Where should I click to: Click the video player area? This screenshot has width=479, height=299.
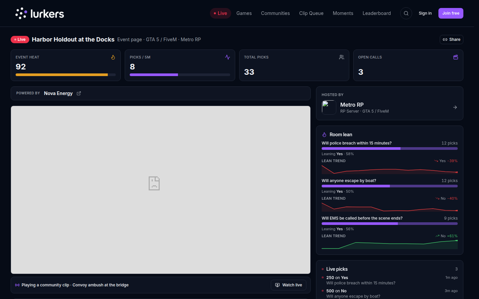pyautogui.click(x=161, y=190)
